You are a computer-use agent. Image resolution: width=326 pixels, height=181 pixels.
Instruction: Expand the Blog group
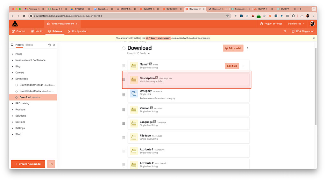pyautogui.click(x=12, y=66)
